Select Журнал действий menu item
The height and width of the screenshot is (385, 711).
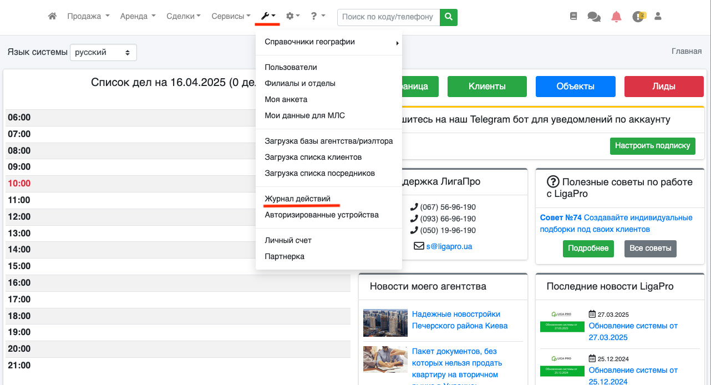coord(297,199)
